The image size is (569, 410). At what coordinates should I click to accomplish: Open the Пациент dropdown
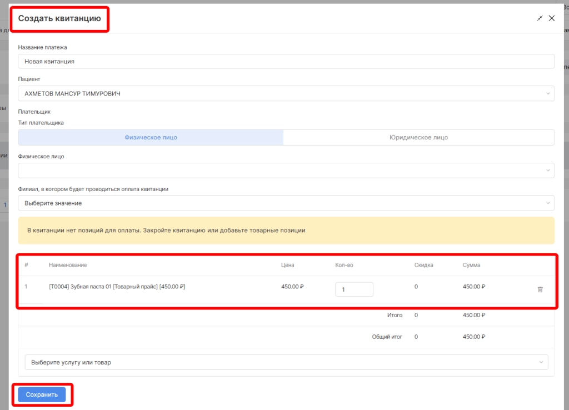tap(286, 93)
